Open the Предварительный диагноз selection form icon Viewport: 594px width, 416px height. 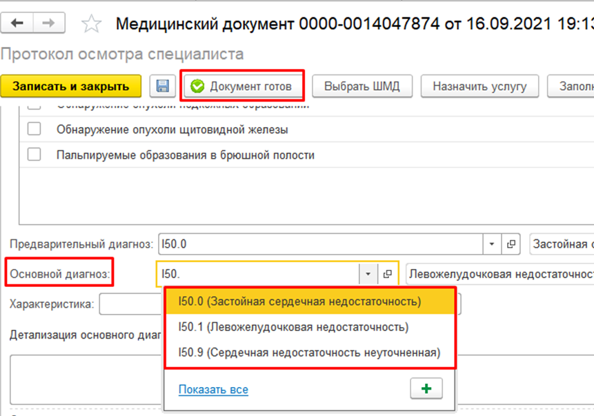[x=511, y=244]
